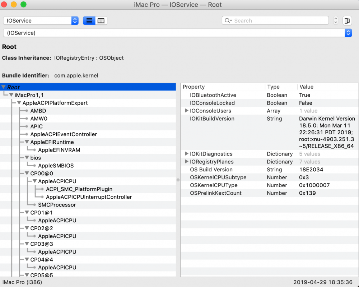Click the Darwin Kernel Version string value
The image size is (359, 287).
[327, 133]
